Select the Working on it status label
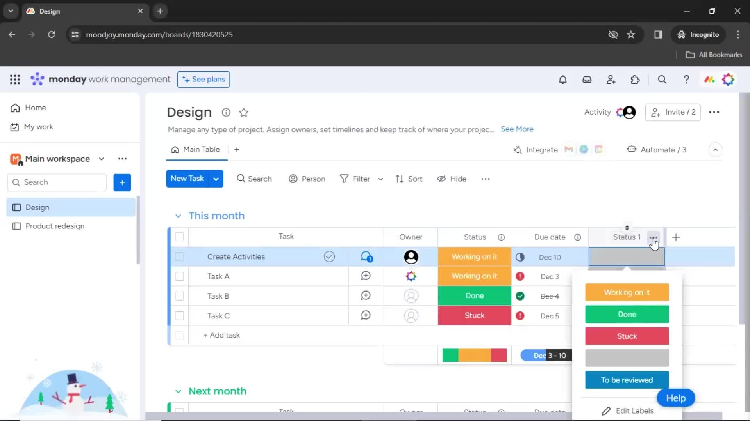Image resolution: width=750 pixels, height=421 pixels. pos(627,292)
